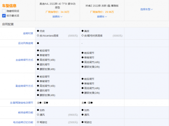This screenshot has width=169, height=126.
Task: Click the 厂商指导价 29.98万 price
Action: point(102,12)
